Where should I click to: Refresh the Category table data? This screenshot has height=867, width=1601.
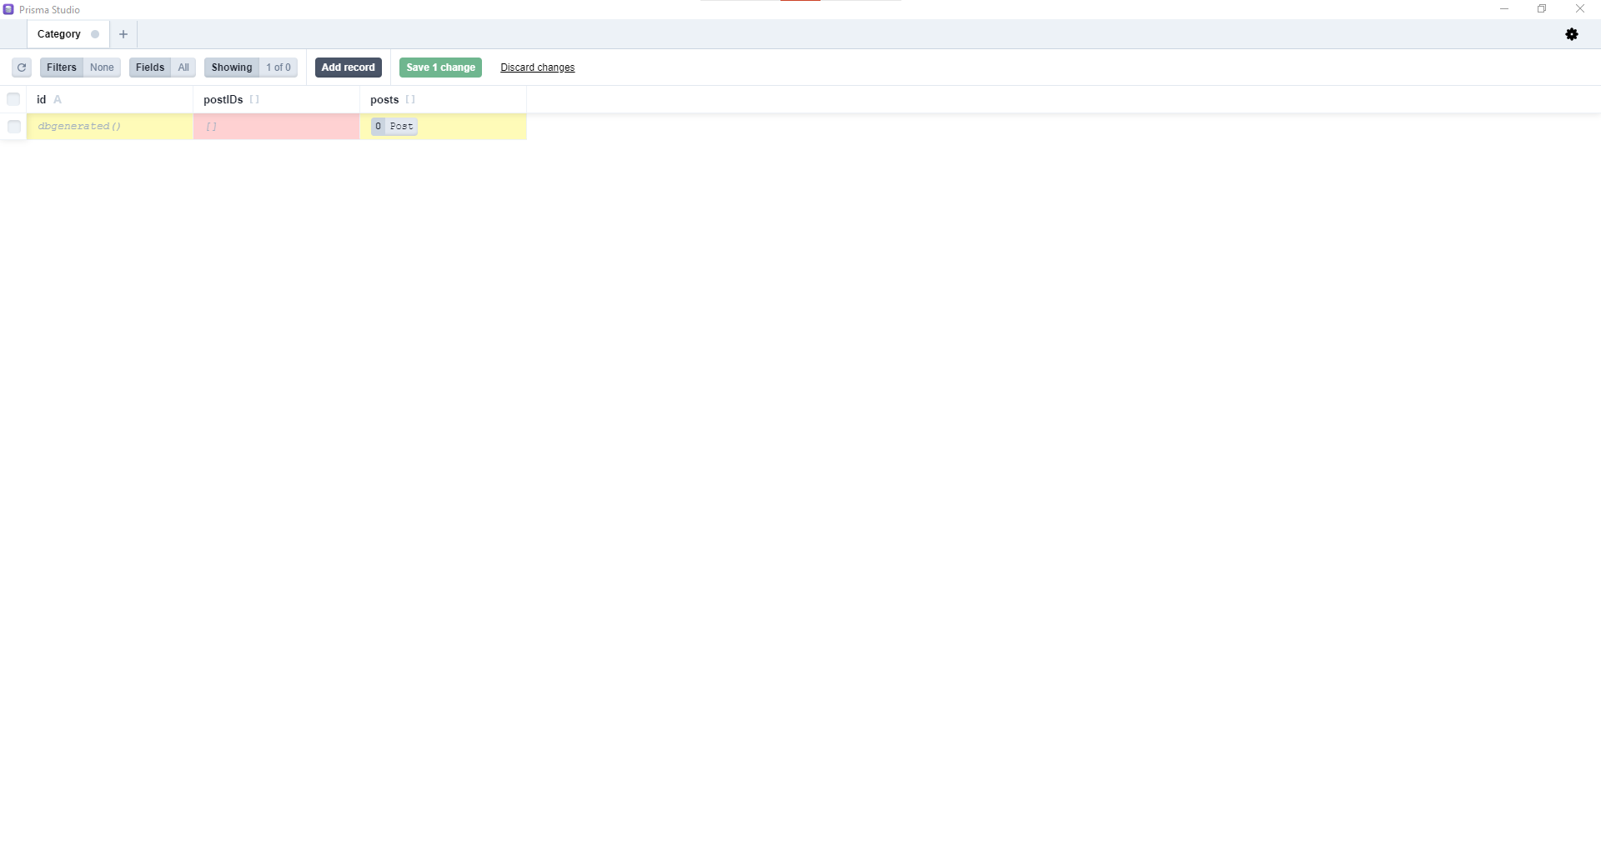click(x=21, y=68)
